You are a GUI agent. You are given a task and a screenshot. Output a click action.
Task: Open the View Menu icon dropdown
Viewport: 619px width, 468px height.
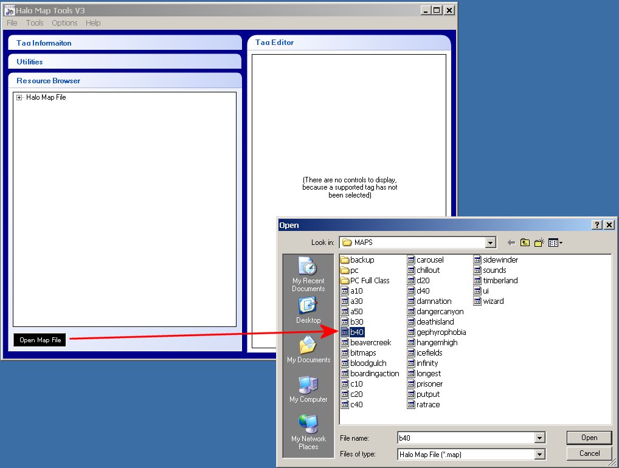[555, 243]
